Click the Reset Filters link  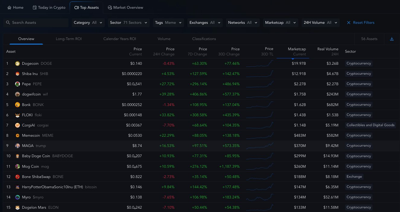coord(361,23)
